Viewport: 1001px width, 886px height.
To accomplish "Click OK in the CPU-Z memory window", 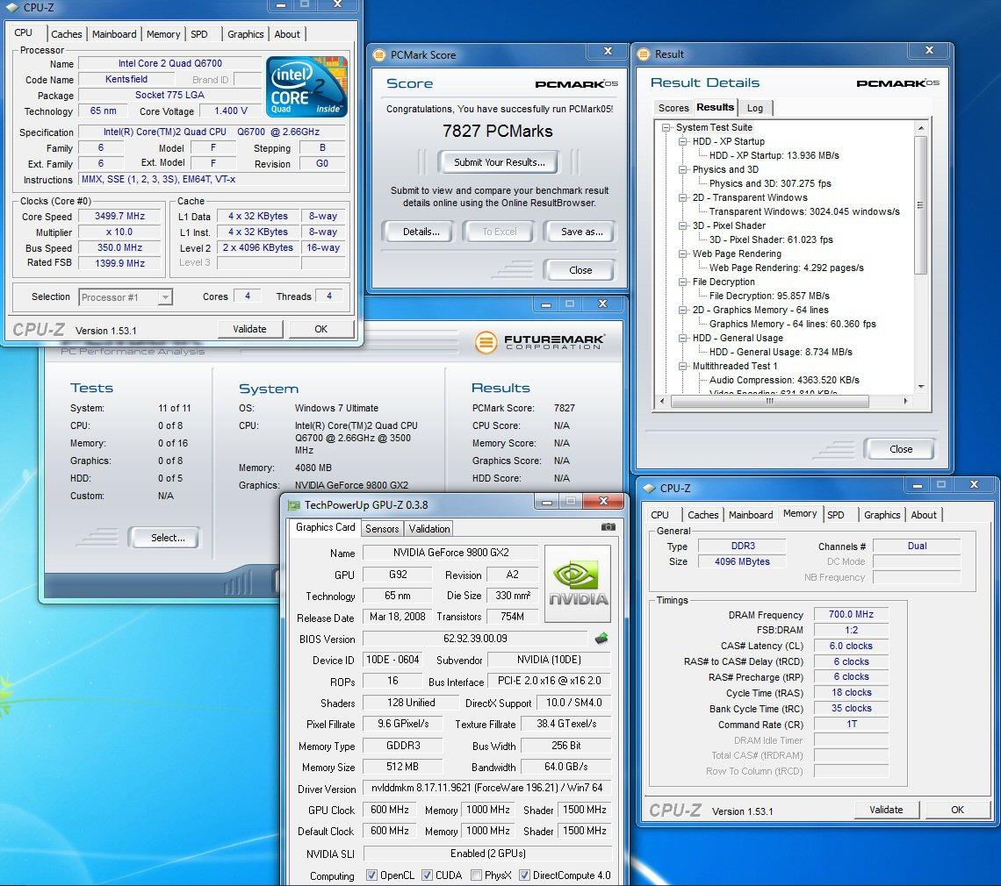I will (958, 810).
